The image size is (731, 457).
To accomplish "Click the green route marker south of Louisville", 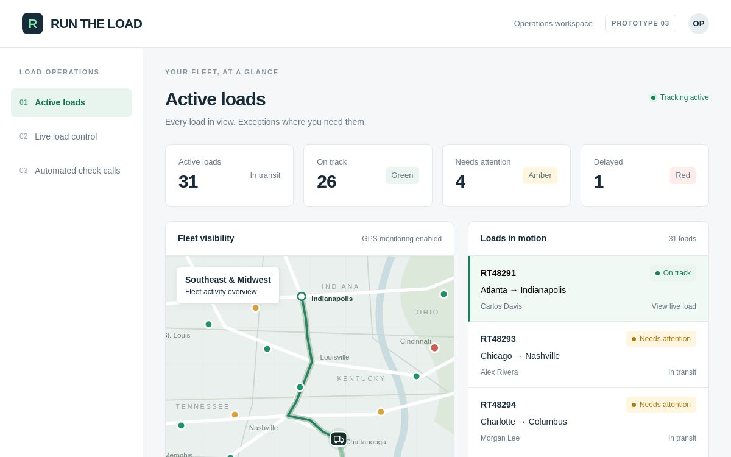I will 300,387.
